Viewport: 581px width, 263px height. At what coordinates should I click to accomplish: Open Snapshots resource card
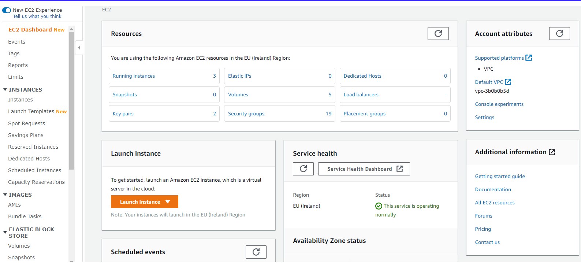pos(164,95)
